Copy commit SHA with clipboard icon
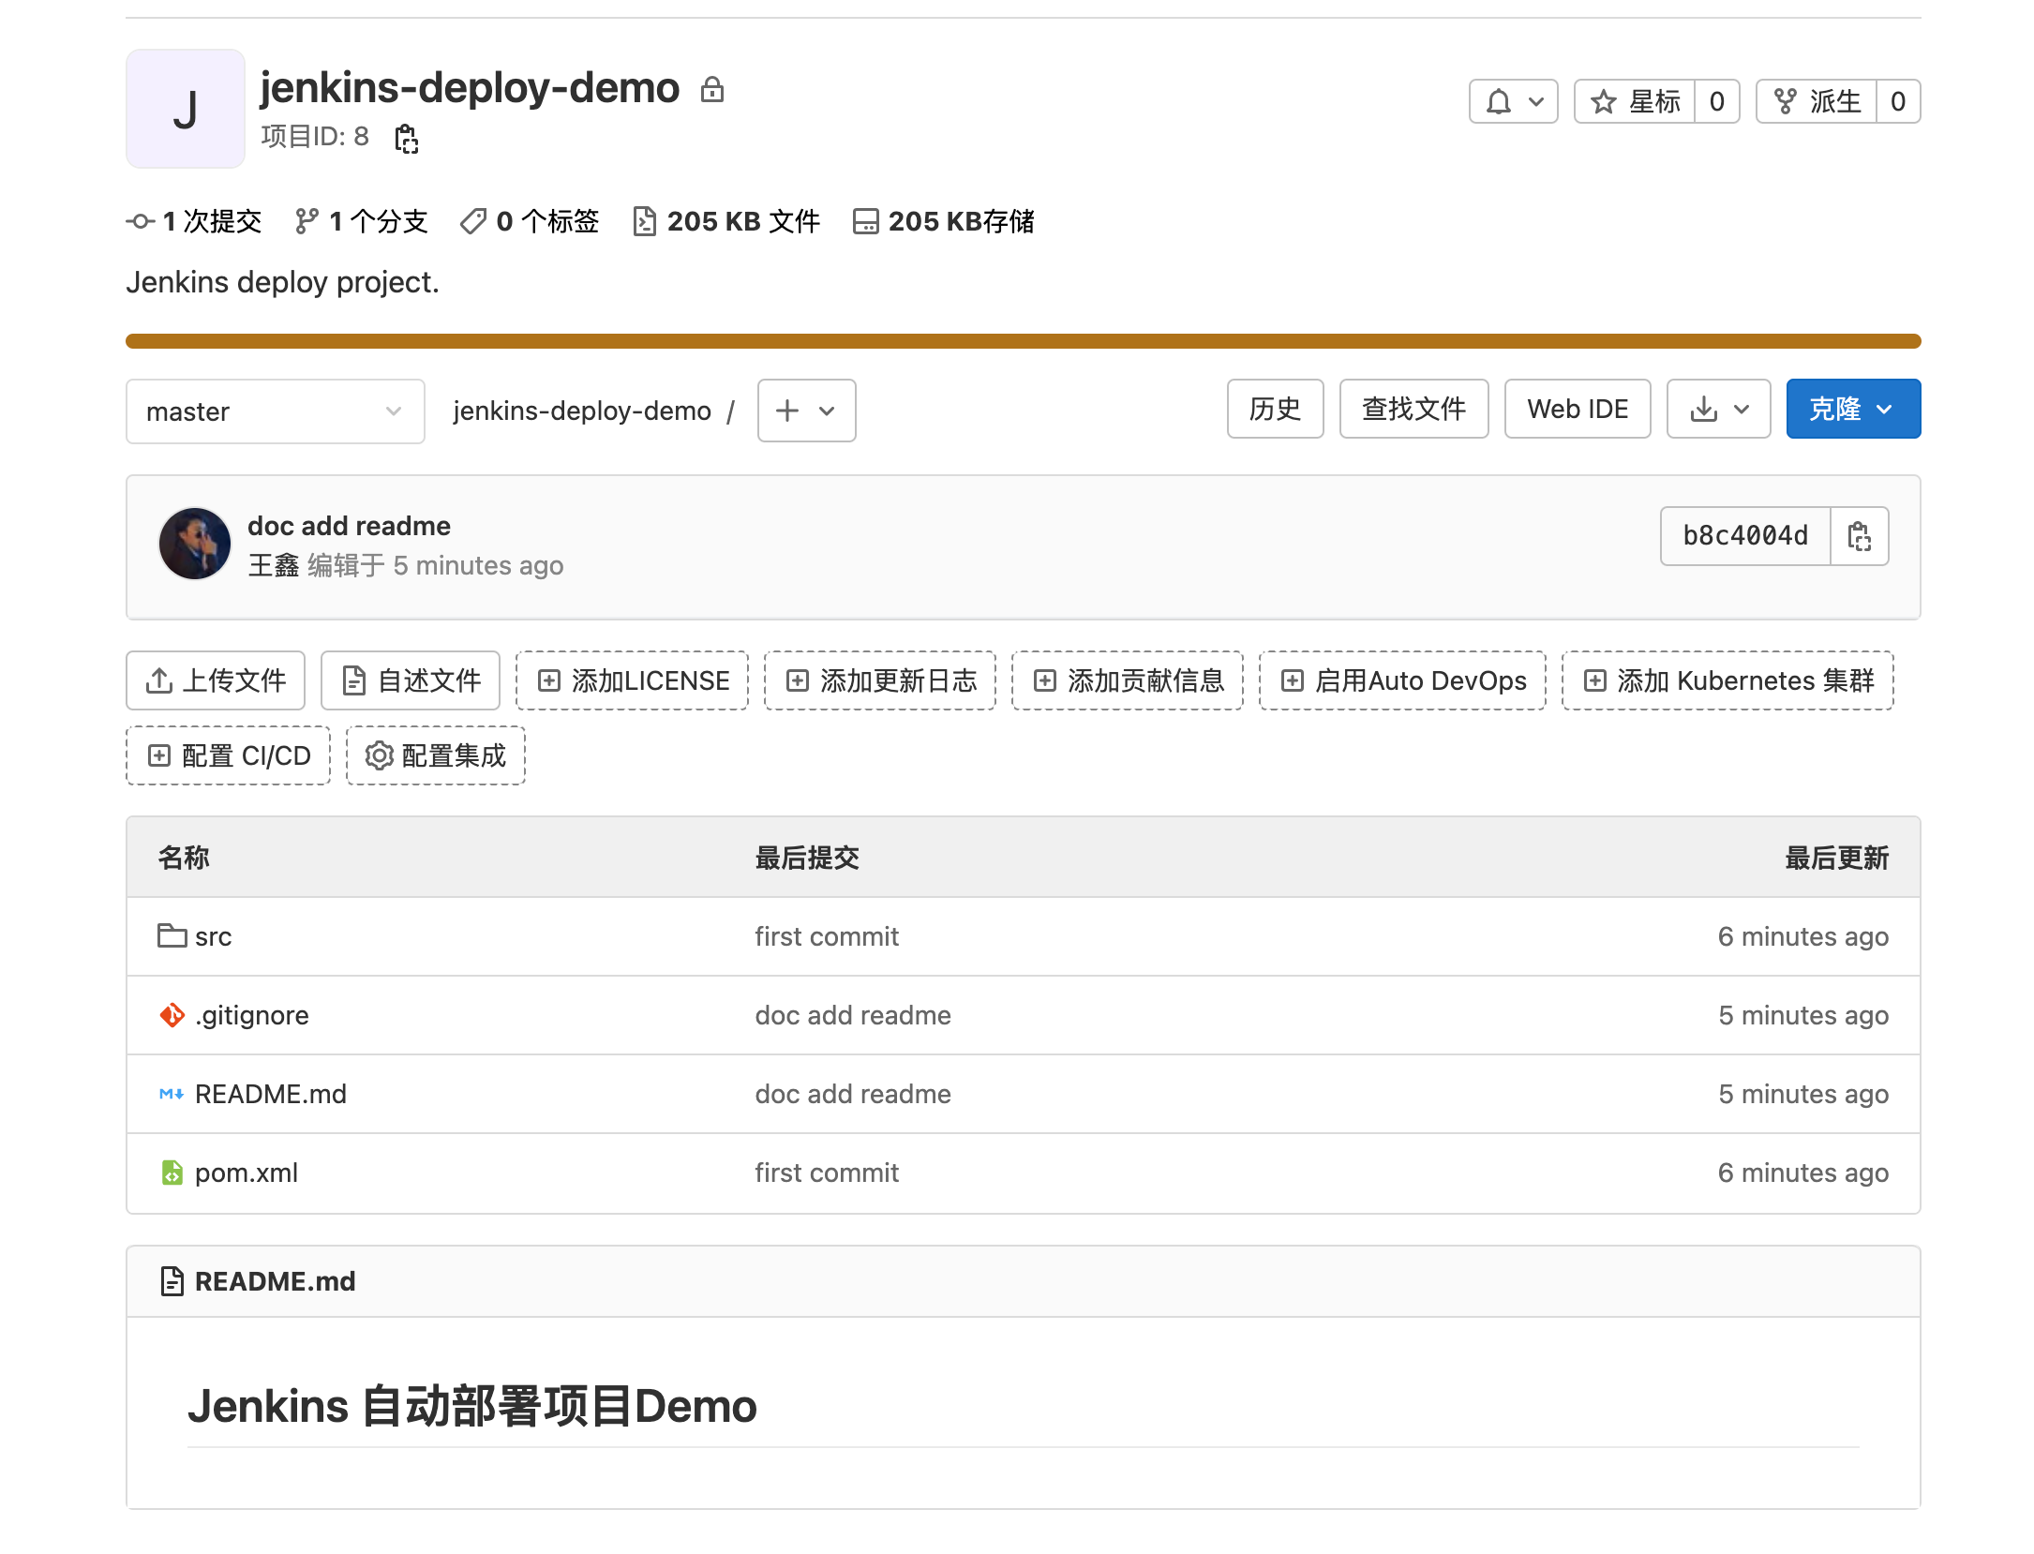Screen dimensions: 2034x1554 (1860, 536)
